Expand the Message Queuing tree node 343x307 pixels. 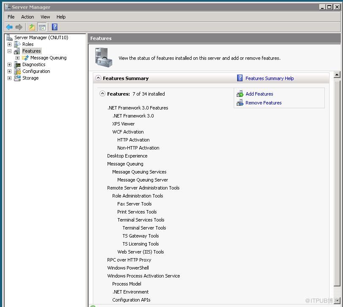tap(17, 58)
